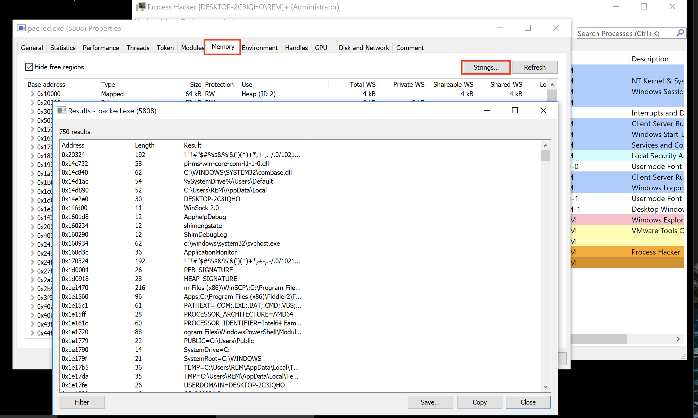Toggle the Hide free regions checkbox
The width and height of the screenshot is (698, 418).
click(29, 67)
